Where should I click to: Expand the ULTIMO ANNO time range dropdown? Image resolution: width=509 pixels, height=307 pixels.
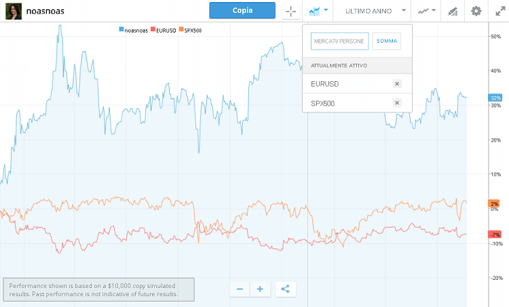[376, 11]
